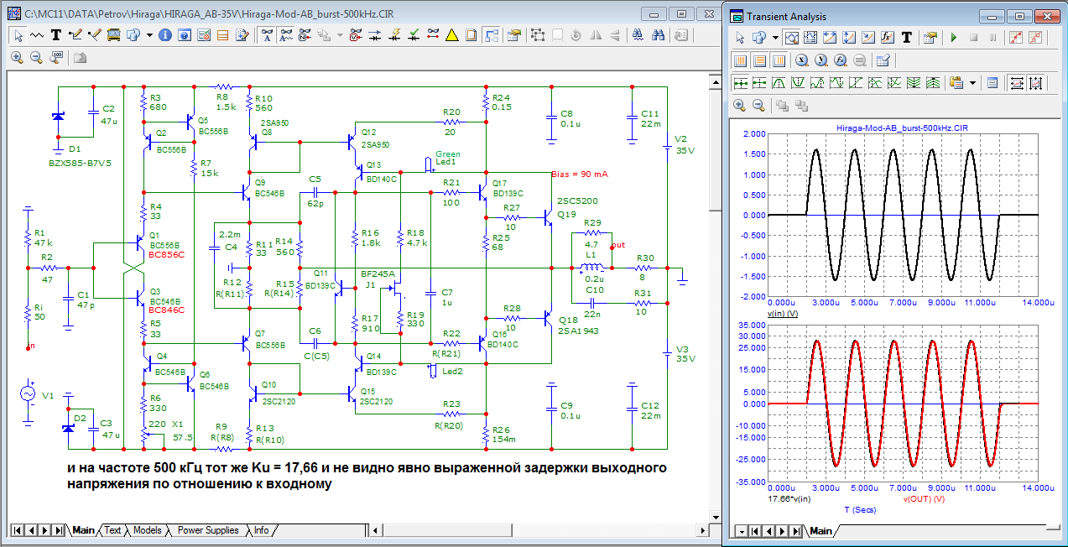Zoom in on the Transient Analysis plot
Screen dimensions: 1068x547
[739, 105]
